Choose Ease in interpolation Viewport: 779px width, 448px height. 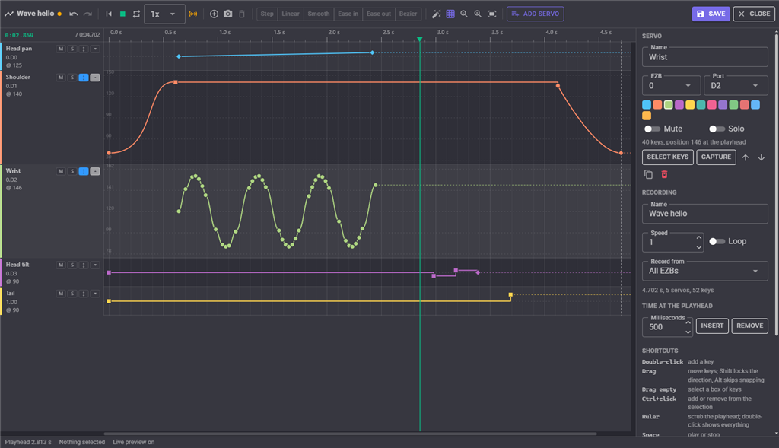[x=348, y=14]
